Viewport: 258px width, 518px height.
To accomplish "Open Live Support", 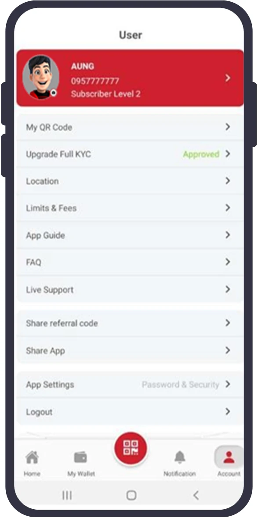I will point(130,290).
